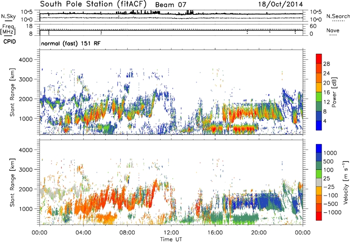Click the 'Power [dB]' color bar label
Screen dimensions: 350x242
click(x=334, y=92)
